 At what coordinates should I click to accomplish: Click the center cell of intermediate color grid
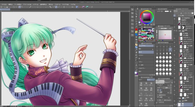pos(165,35)
